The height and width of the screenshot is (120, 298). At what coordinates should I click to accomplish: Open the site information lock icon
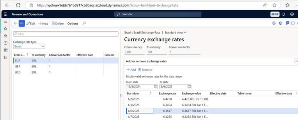[31, 6]
